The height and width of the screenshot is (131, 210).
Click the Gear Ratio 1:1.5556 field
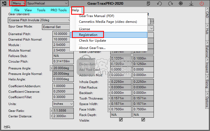pos(63,111)
